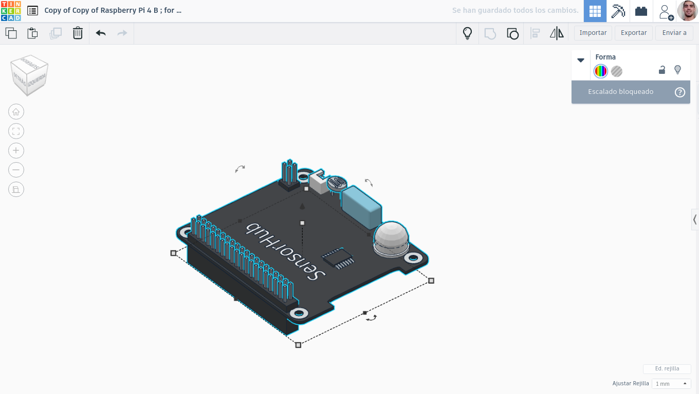The height and width of the screenshot is (394, 699).
Task: Expand the right shapes panel chevron
Action: 695,220
